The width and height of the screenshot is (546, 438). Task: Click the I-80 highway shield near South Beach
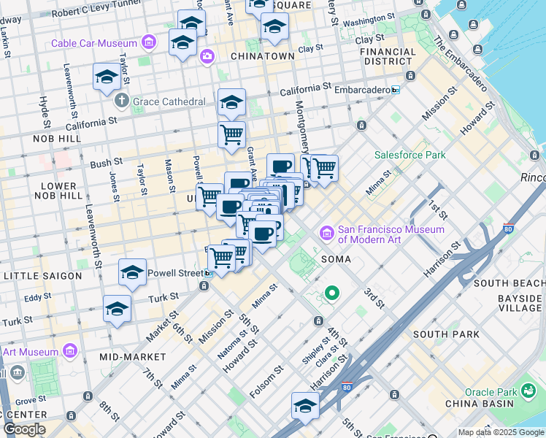(508, 228)
